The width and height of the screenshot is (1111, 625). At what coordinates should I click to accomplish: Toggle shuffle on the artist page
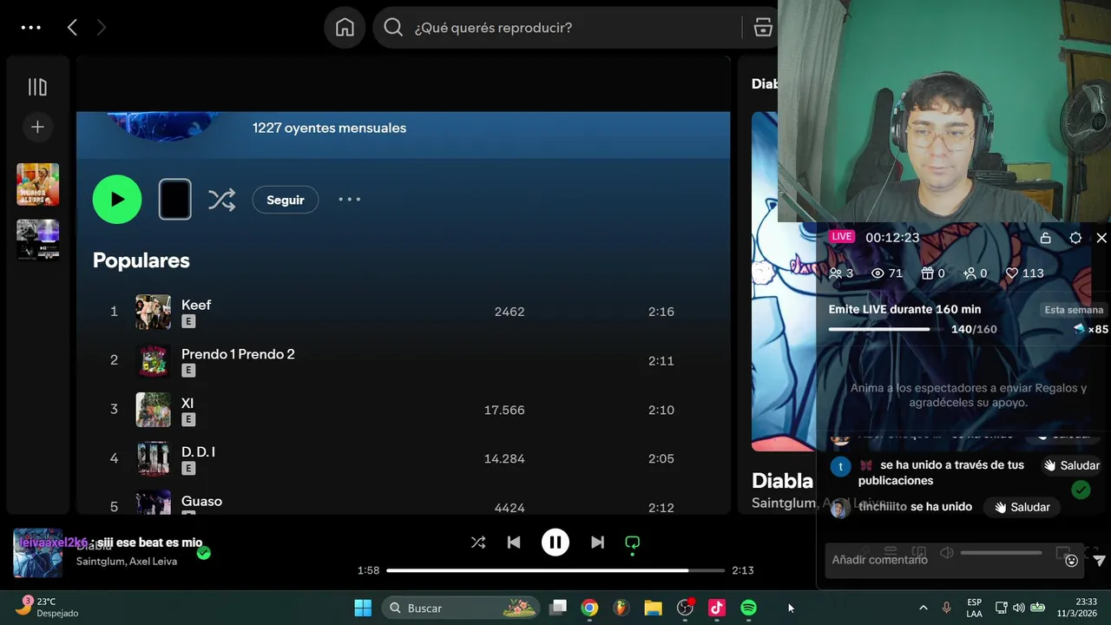coord(221,200)
